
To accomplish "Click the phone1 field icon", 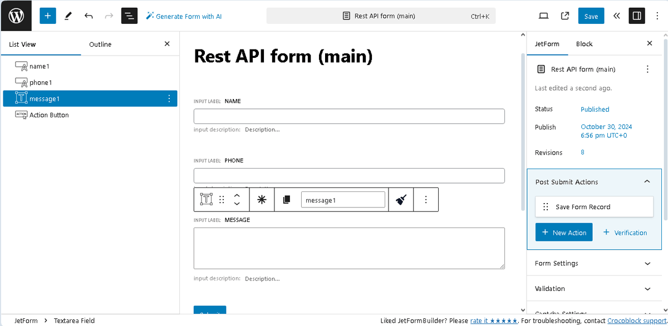I will [21, 82].
